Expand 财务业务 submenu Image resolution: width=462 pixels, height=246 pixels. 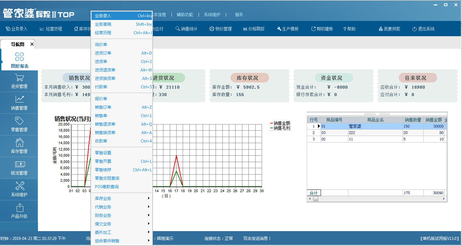pyautogui.click(x=122, y=216)
